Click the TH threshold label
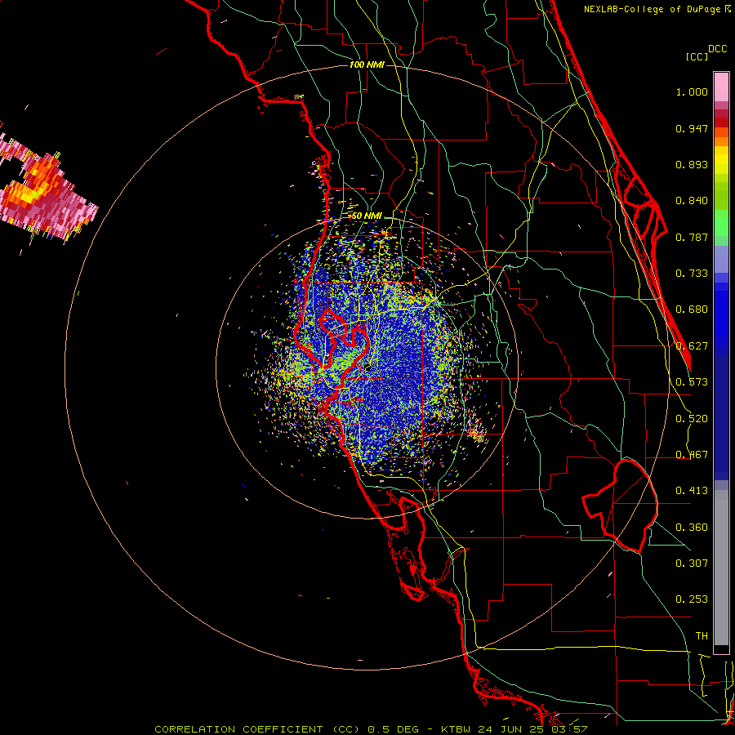Screen dimensions: 735x735 [x=702, y=636]
